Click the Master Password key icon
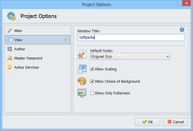 tap(10, 58)
